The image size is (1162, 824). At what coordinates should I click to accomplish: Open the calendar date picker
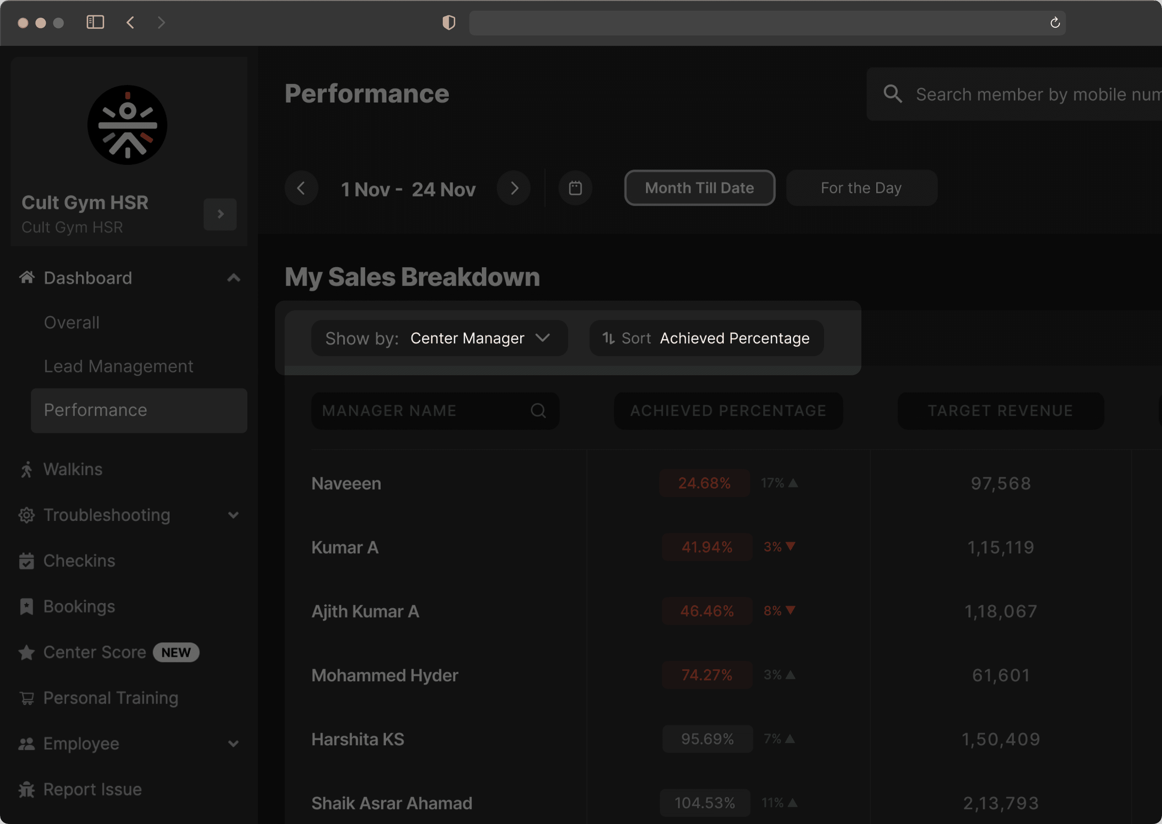(575, 188)
